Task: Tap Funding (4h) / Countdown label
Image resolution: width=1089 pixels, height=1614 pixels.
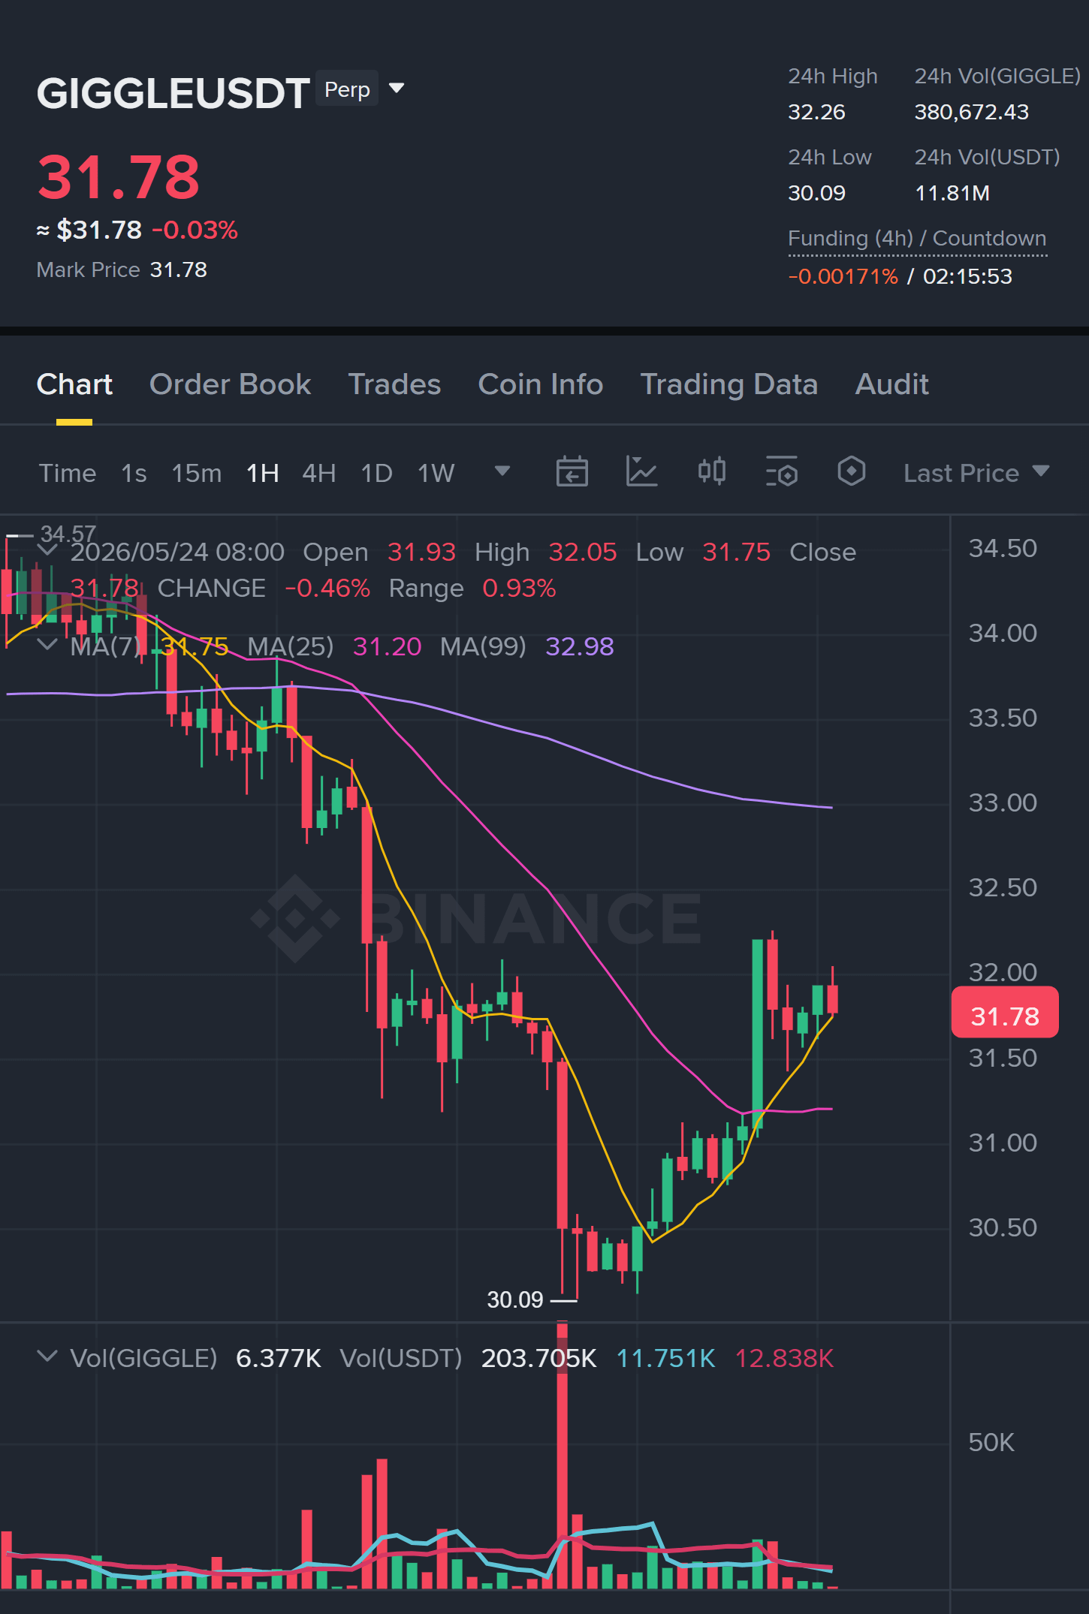Action: coord(917,238)
